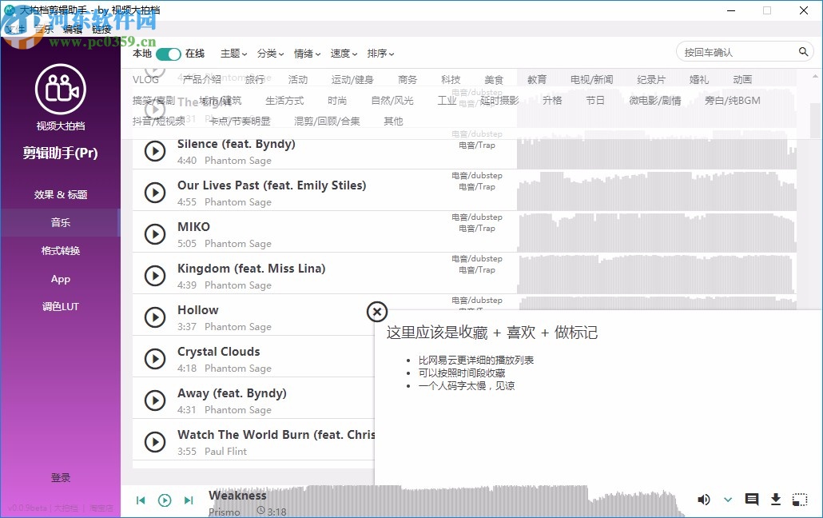Click the song list vertical scrollbar
This screenshot has width=823, height=518.
click(x=814, y=119)
